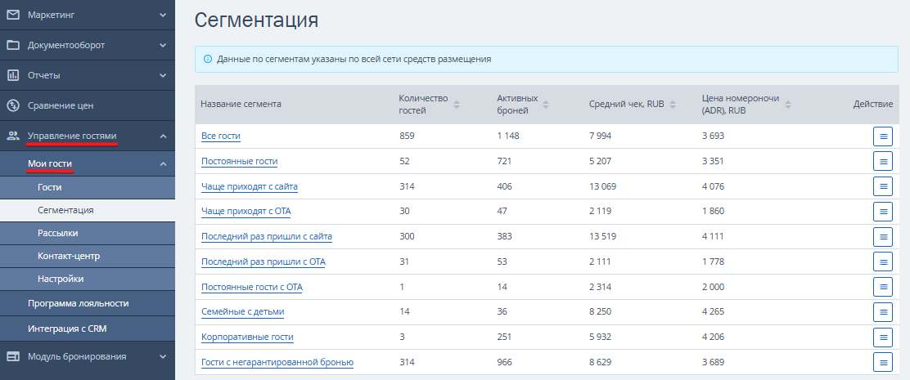This screenshot has height=380, width=910.
Task: Open the Постоянные гости segment link
Action: pos(239,161)
